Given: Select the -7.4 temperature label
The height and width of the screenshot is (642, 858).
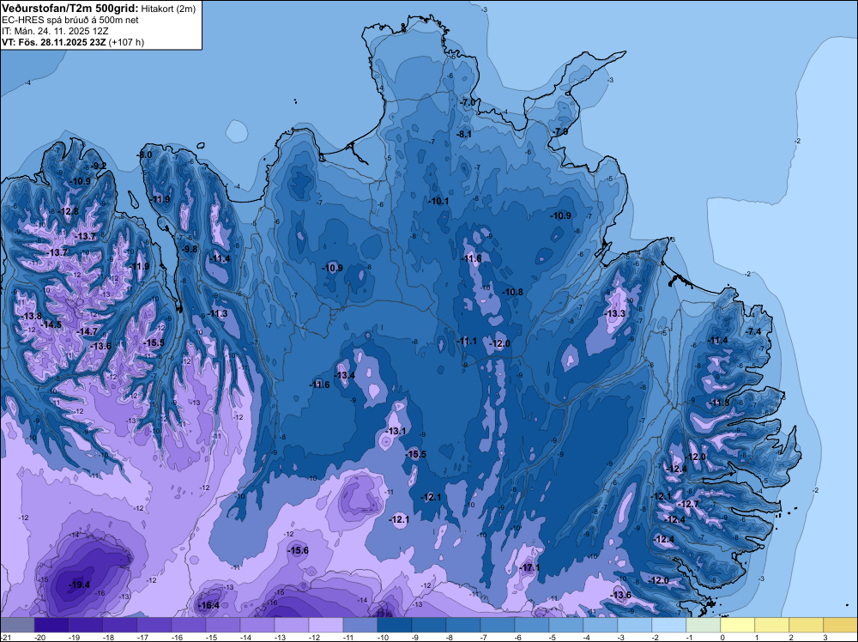Looking at the screenshot, I should (x=753, y=331).
